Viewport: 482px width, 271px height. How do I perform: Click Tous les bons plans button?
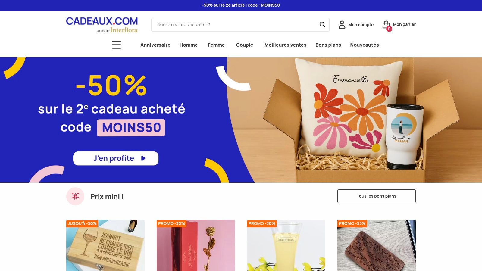pos(377,196)
